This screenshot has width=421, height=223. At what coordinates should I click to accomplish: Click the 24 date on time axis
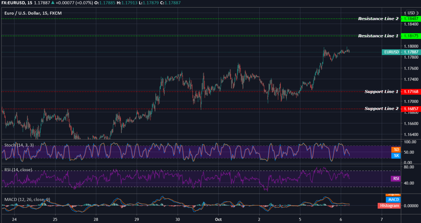(14, 219)
